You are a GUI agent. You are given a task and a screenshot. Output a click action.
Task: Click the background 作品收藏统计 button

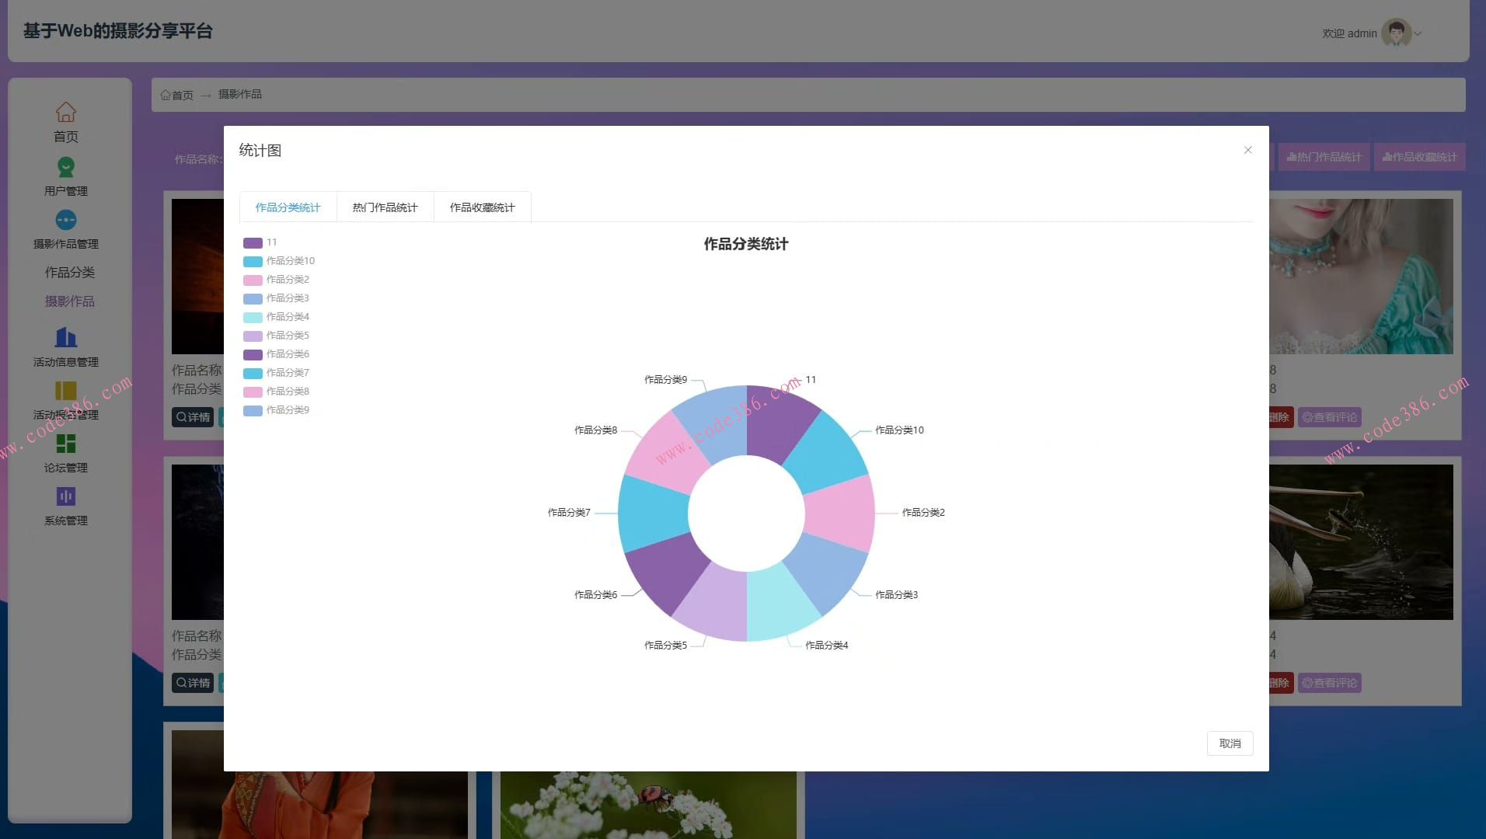coord(1419,157)
